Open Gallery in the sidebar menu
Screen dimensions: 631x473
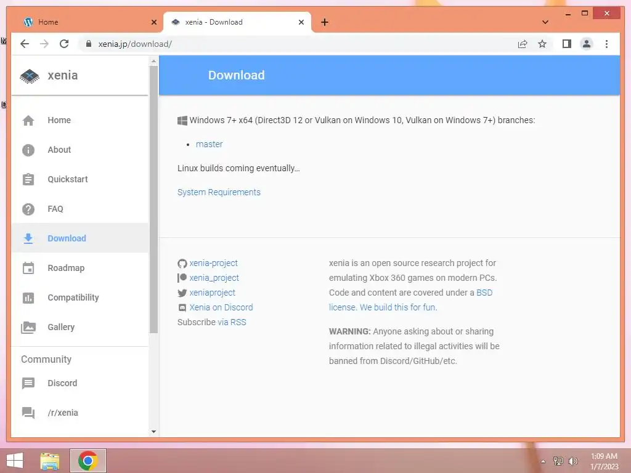coord(80,328)
